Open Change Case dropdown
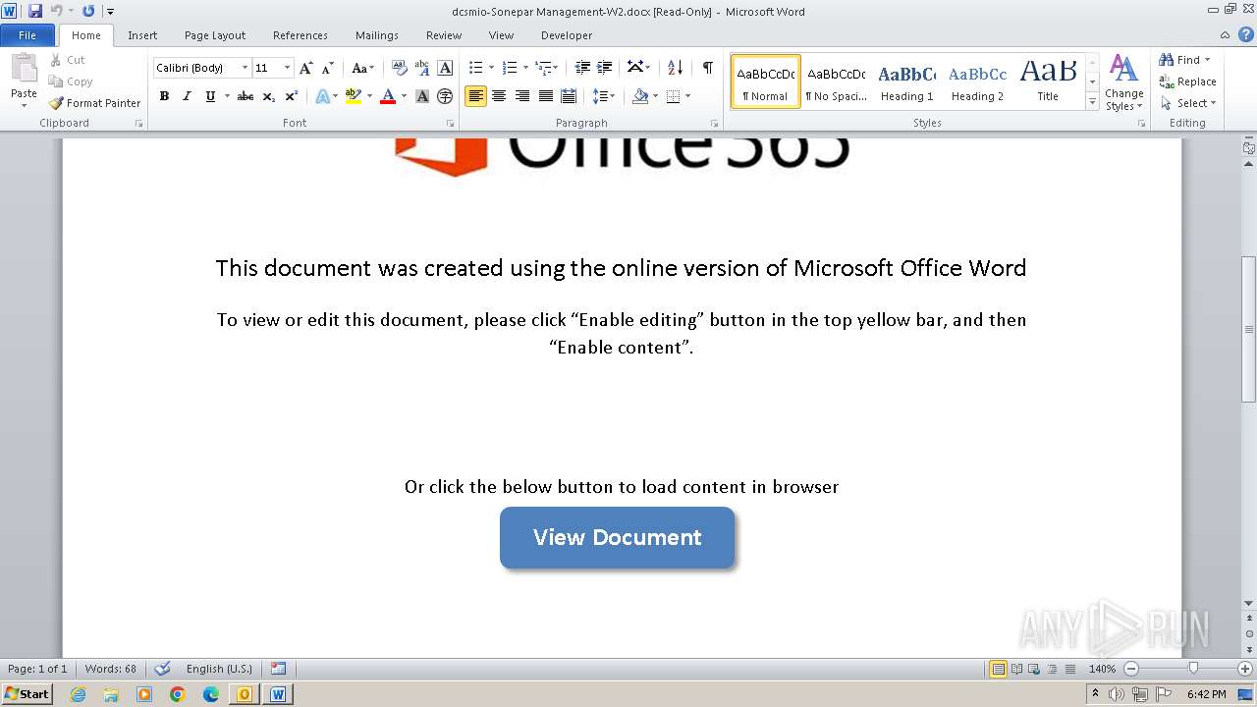This screenshot has width=1257, height=707. tap(362, 68)
